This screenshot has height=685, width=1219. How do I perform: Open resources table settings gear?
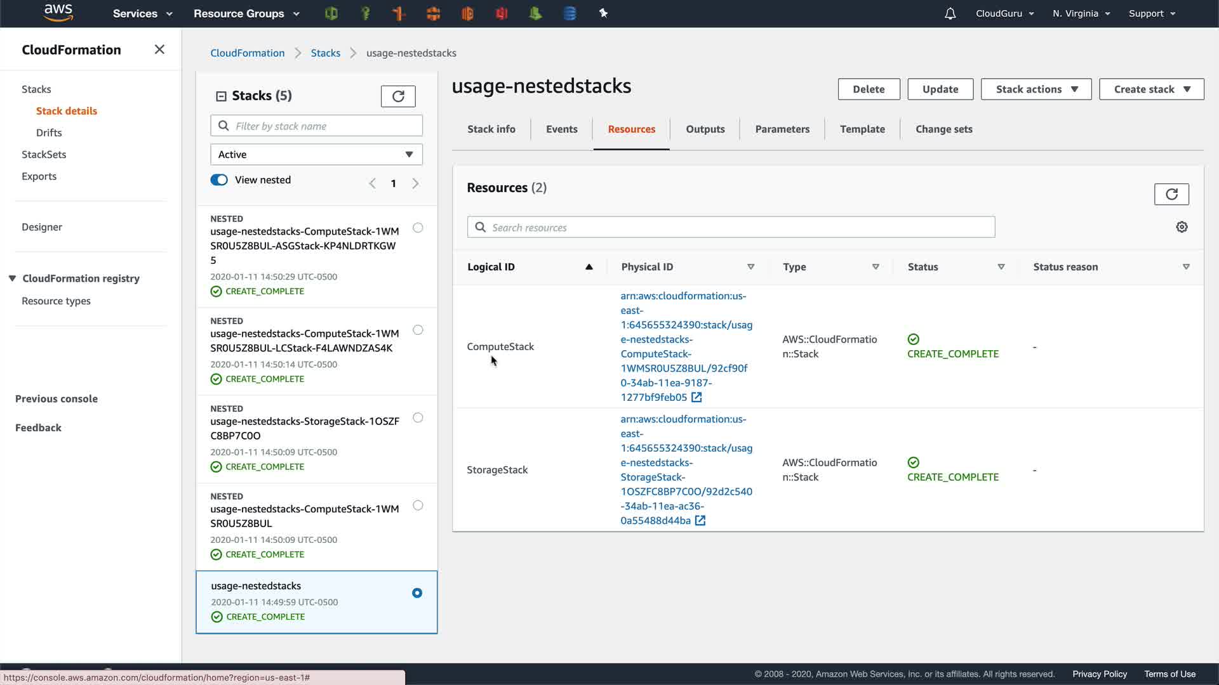[1182, 227]
